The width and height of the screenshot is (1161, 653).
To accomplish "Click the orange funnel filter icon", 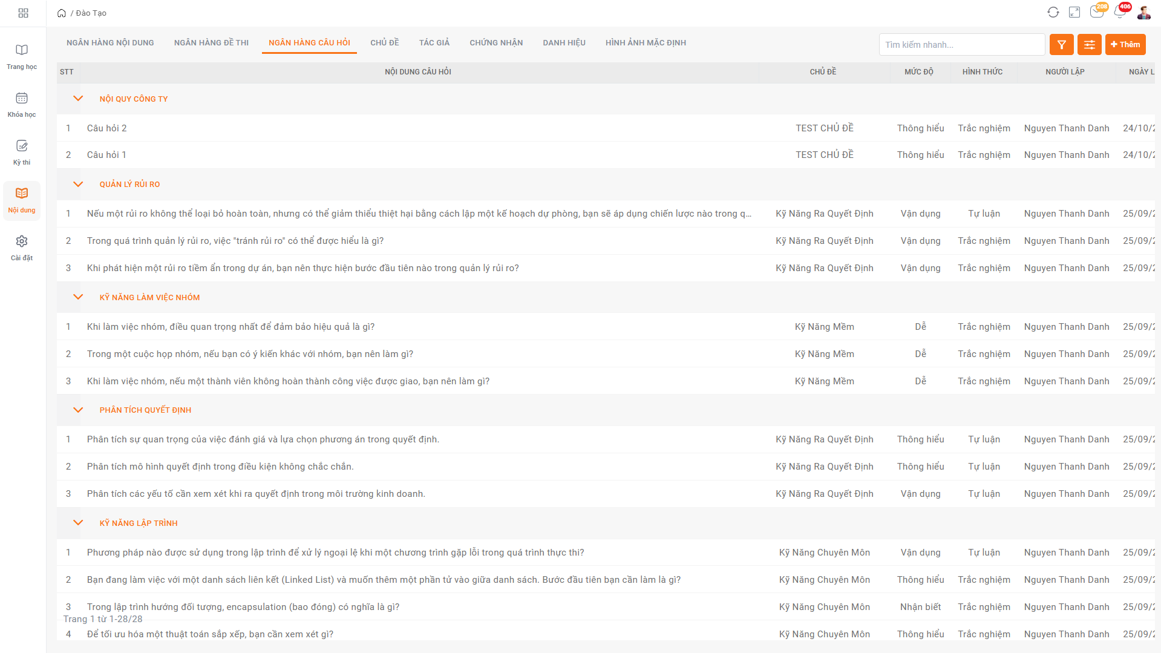I will click(1061, 45).
